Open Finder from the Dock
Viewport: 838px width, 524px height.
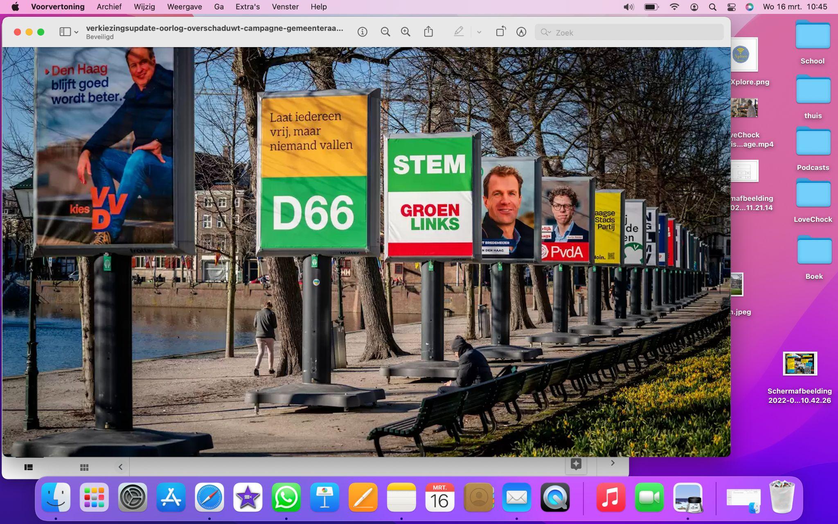56,497
